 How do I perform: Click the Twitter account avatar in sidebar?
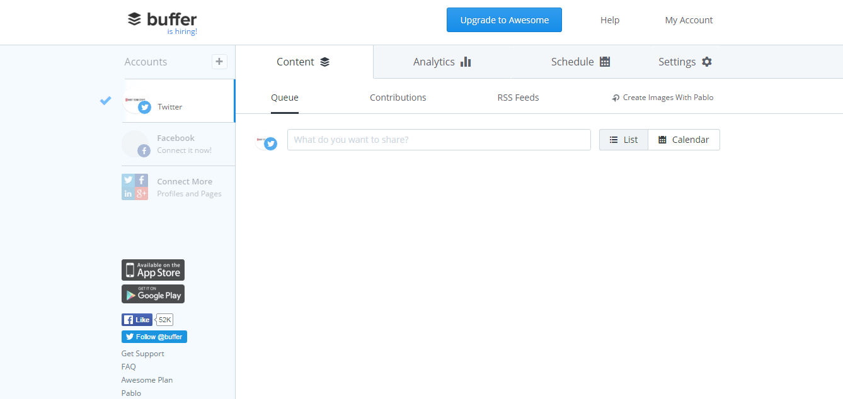[x=137, y=101]
